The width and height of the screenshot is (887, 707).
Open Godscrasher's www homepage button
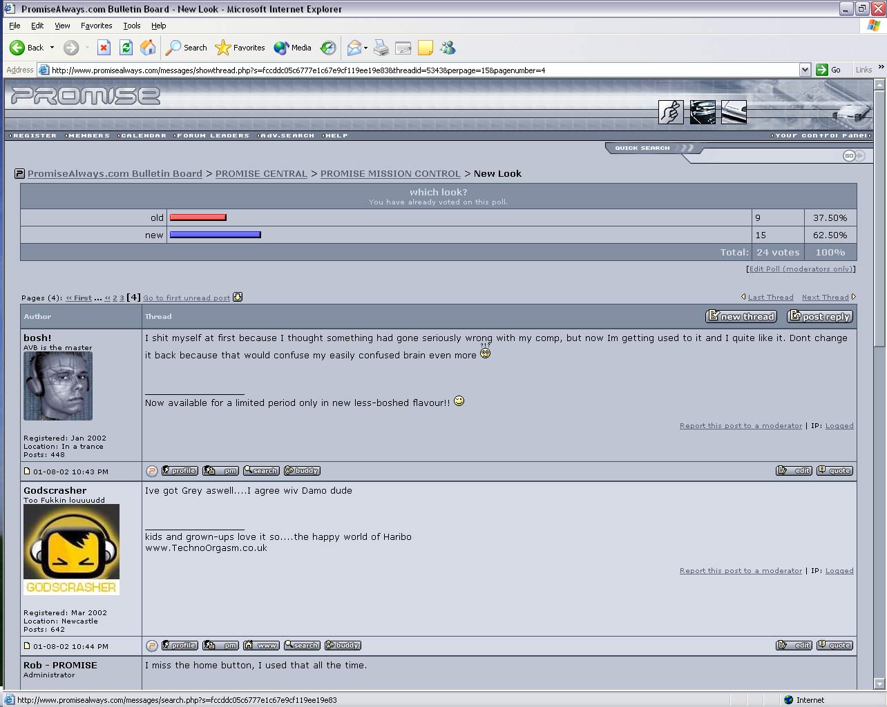261,646
